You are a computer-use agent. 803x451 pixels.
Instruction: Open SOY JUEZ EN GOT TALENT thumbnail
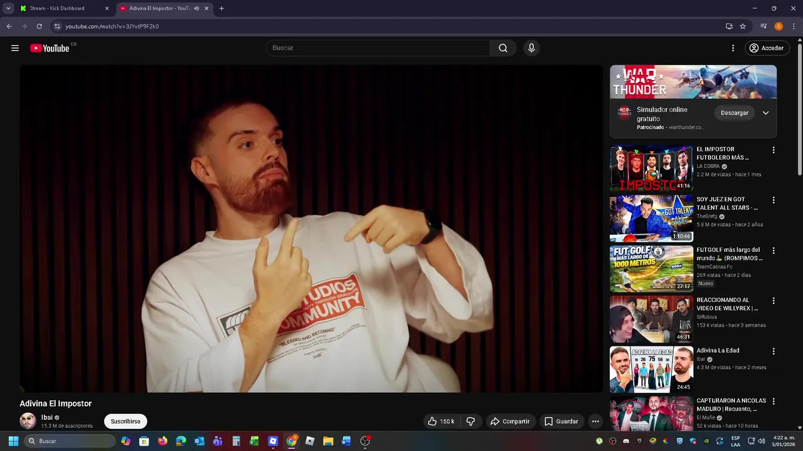click(651, 219)
